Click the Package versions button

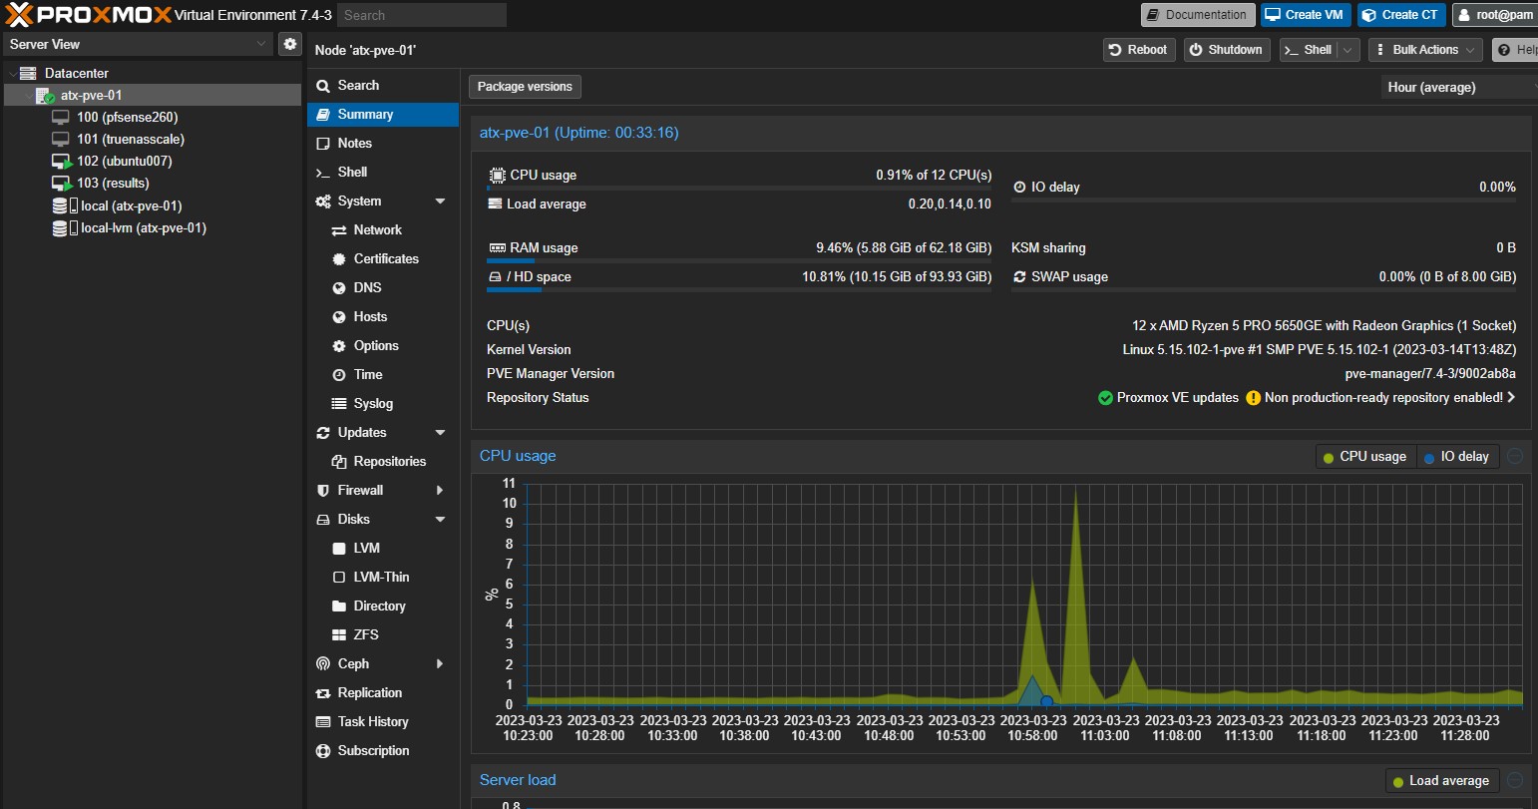[x=525, y=87]
